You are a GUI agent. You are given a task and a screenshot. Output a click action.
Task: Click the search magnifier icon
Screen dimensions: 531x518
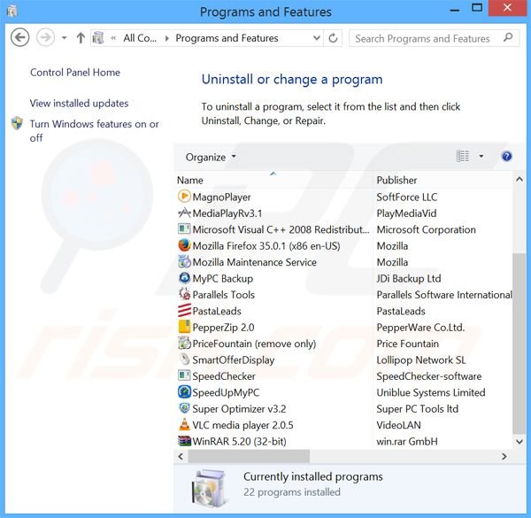tap(508, 37)
